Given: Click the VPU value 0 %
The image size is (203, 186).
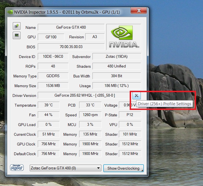Looking at the screenshot, I should click(x=130, y=124).
